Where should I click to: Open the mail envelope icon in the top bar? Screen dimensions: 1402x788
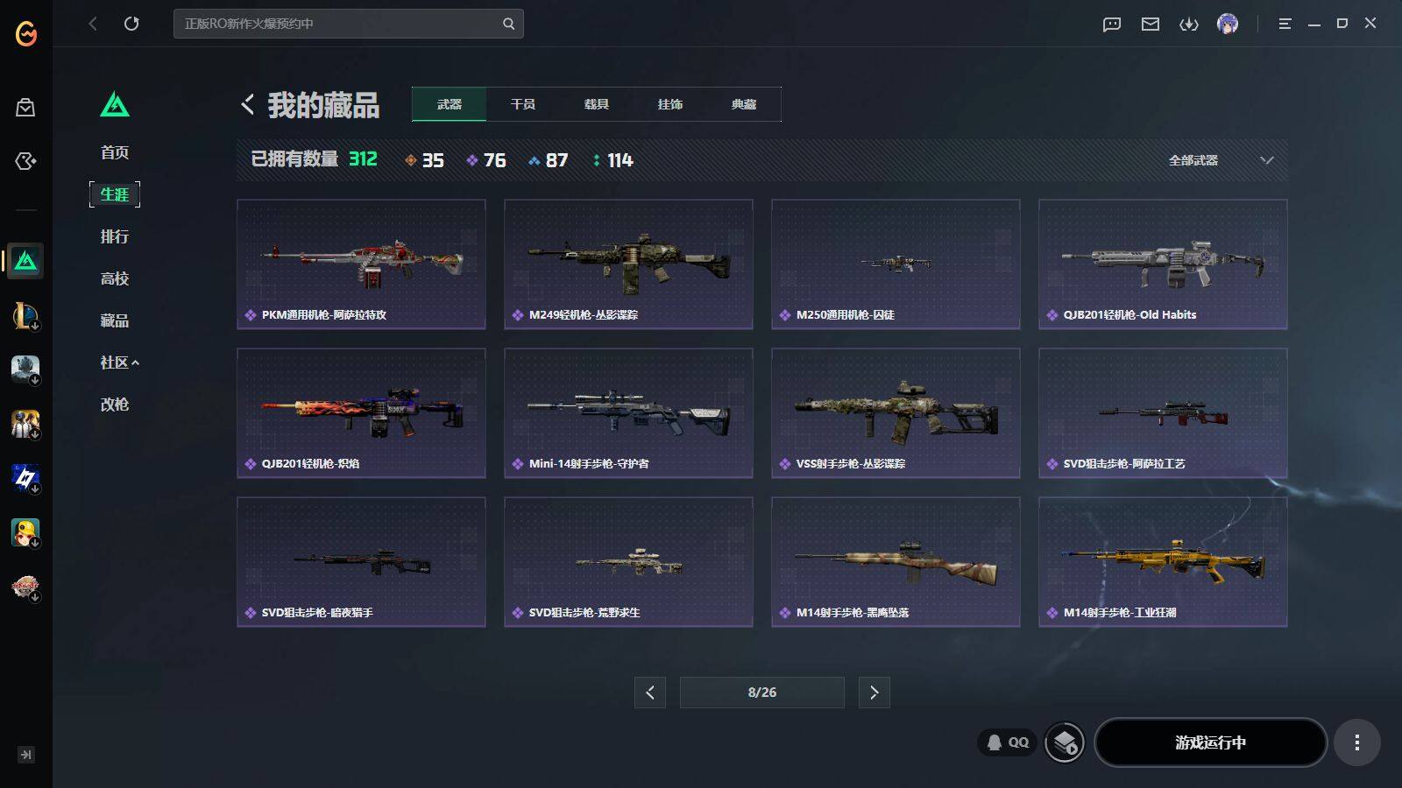(1151, 24)
